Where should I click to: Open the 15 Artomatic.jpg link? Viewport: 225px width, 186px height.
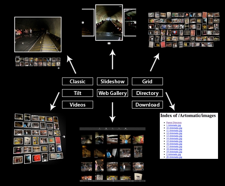click(x=174, y=141)
